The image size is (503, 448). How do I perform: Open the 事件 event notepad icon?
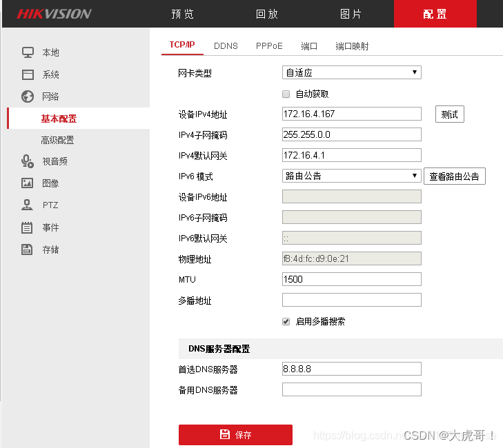27,227
